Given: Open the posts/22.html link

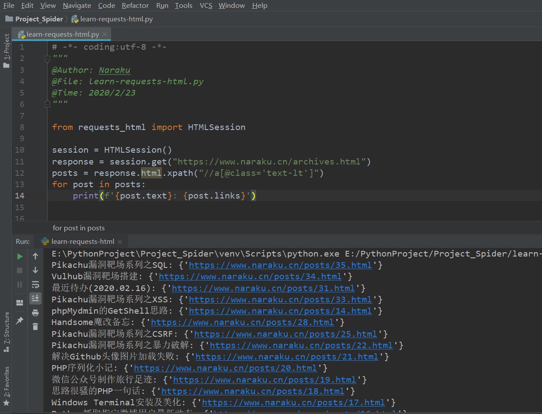Looking at the screenshot, I should [x=301, y=346].
